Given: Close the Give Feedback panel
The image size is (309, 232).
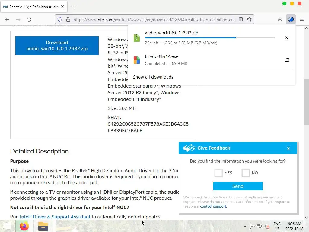Looking at the screenshot, I should [288, 149].
